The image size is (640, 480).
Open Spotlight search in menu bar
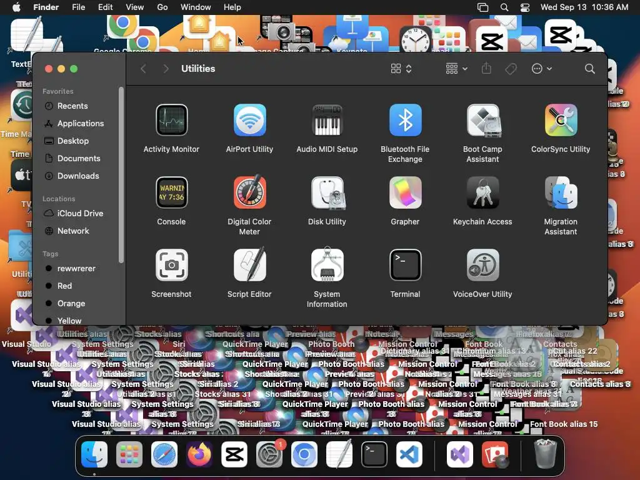(504, 7)
